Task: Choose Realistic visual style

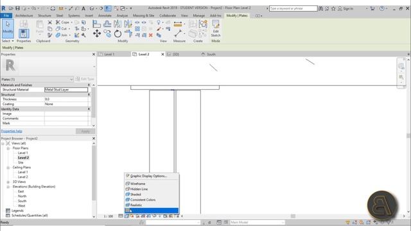Action: 152,205
